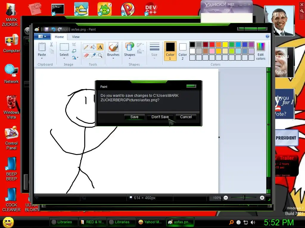This screenshot has height=228, width=305.
Task: Click the Redo arrow in quick access toolbar
Action: point(60,29)
